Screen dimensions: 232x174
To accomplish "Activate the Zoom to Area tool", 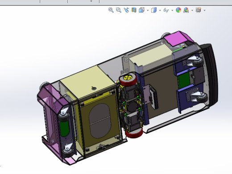I will tap(119, 10).
